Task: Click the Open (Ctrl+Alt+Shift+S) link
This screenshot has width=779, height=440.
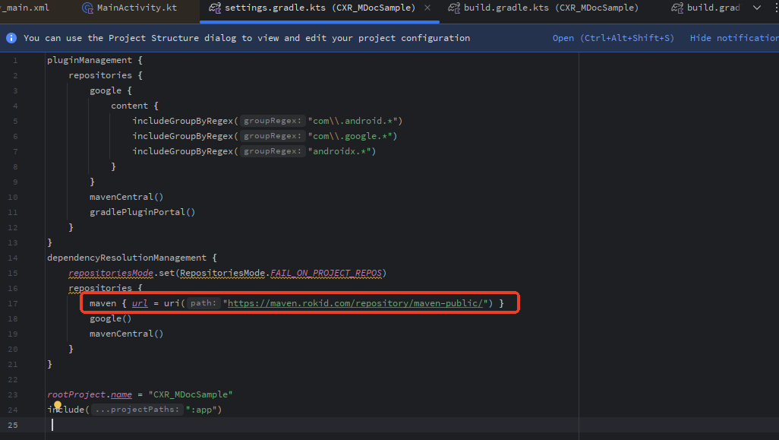Action: pyautogui.click(x=613, y=38)
